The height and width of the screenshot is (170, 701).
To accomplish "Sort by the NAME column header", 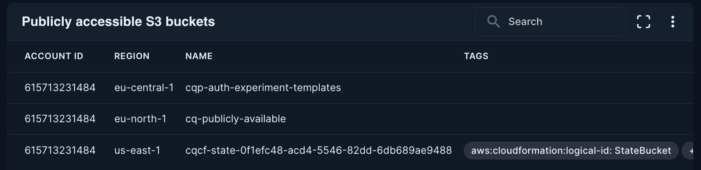I will tap(199, 56).
